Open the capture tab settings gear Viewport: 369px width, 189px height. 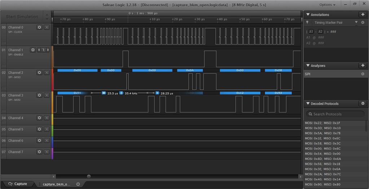[78, 184]
